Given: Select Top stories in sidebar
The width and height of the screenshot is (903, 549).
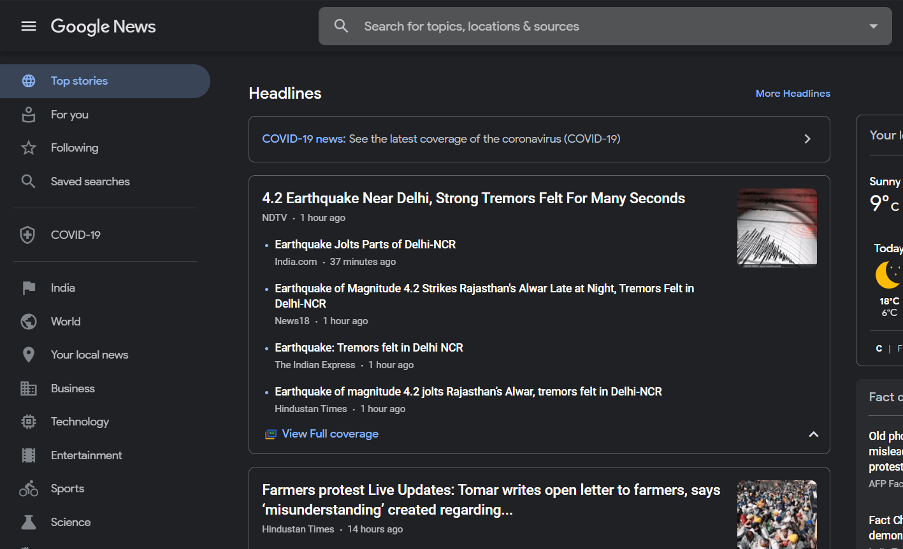Looking at the screenshot, I should point(79,81).
